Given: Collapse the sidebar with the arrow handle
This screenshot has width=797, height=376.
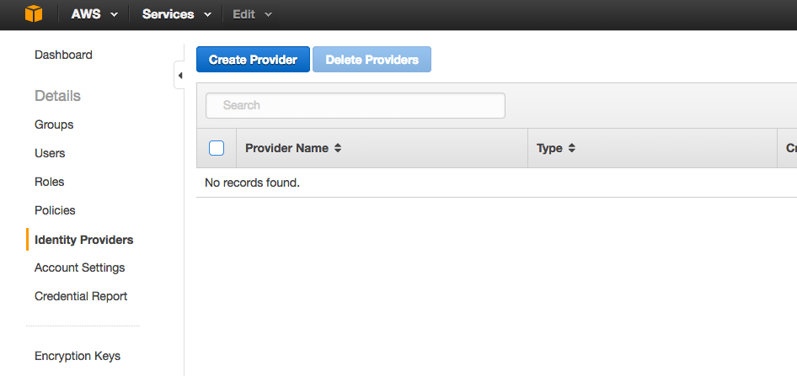Looking at the screenshot, I should point(179,76).
